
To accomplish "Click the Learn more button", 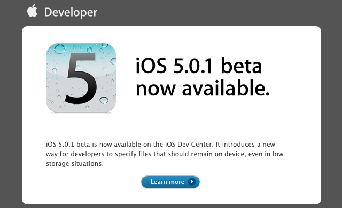I will pyautogui.click(x=170, y=182).
